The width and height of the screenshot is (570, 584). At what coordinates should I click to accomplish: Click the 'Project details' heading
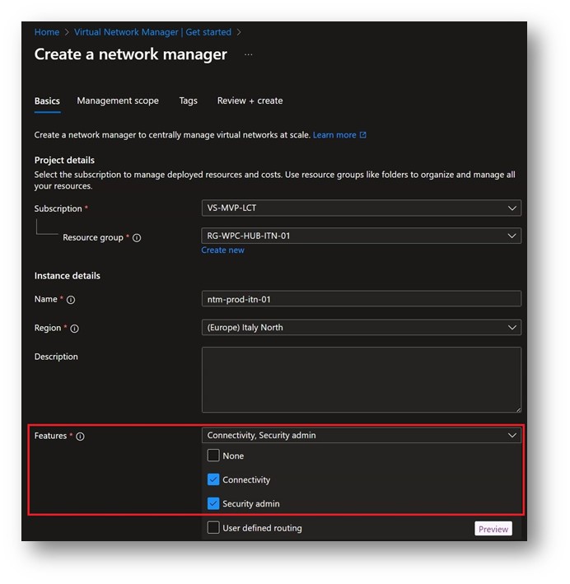pyautogui.click(x=64, y=160)
